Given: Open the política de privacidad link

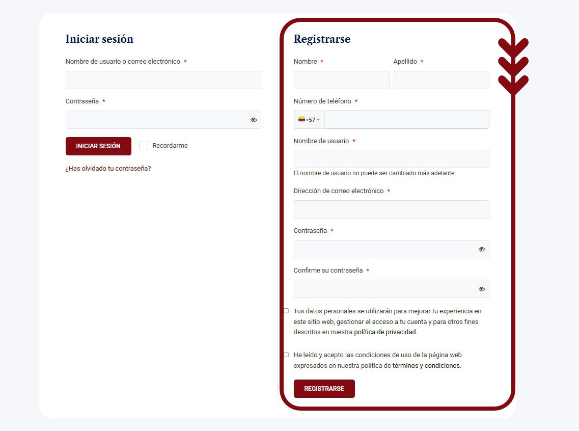Looking at the screenshot, I should coord(385,332).
